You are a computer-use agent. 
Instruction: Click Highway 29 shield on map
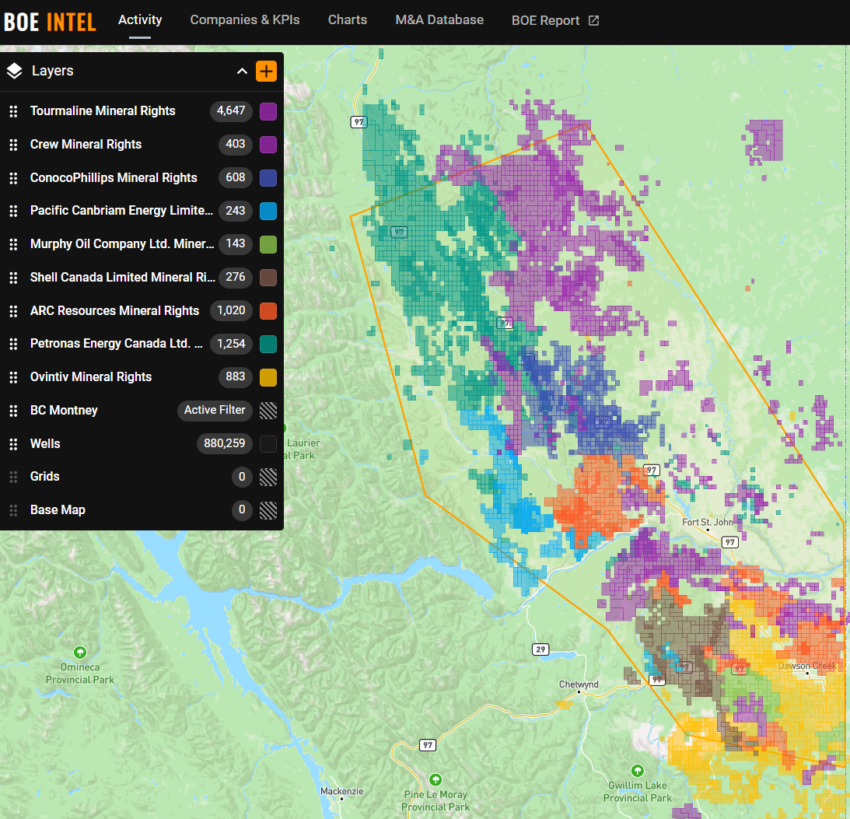coord(540,649)
